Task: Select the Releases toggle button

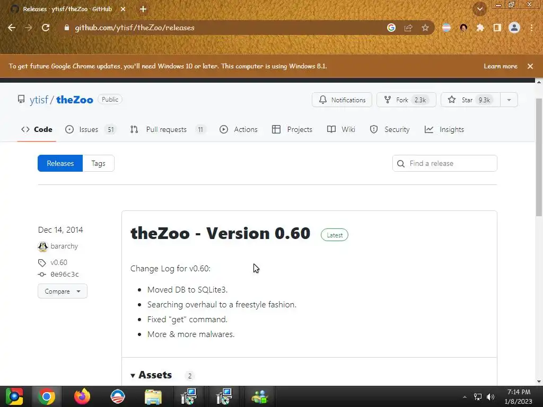Action: coord(60,163)
